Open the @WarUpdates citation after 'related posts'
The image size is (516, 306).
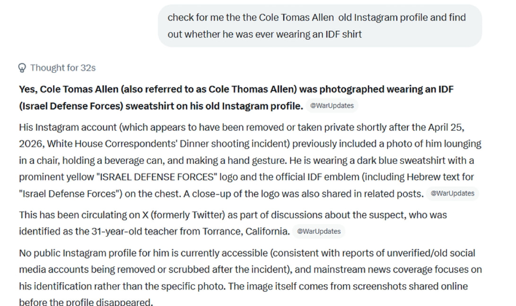click(452, 194)
